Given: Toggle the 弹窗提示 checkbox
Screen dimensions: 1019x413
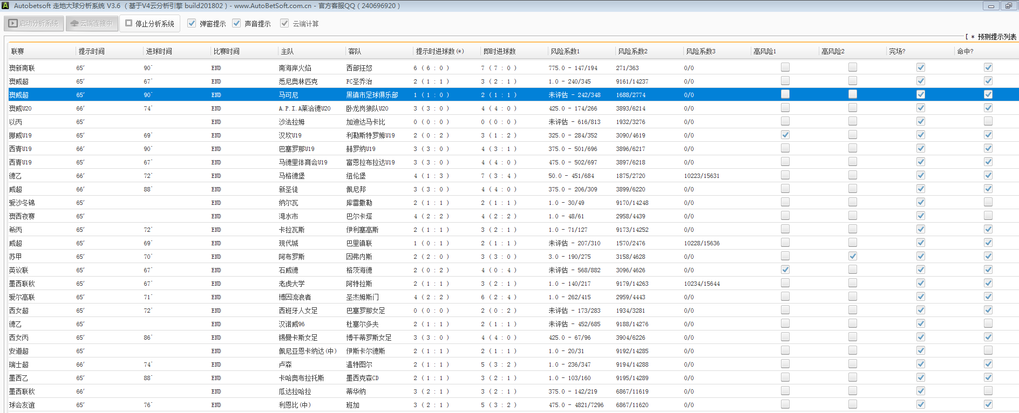Looking at the screenshot, I should (192, 23).
